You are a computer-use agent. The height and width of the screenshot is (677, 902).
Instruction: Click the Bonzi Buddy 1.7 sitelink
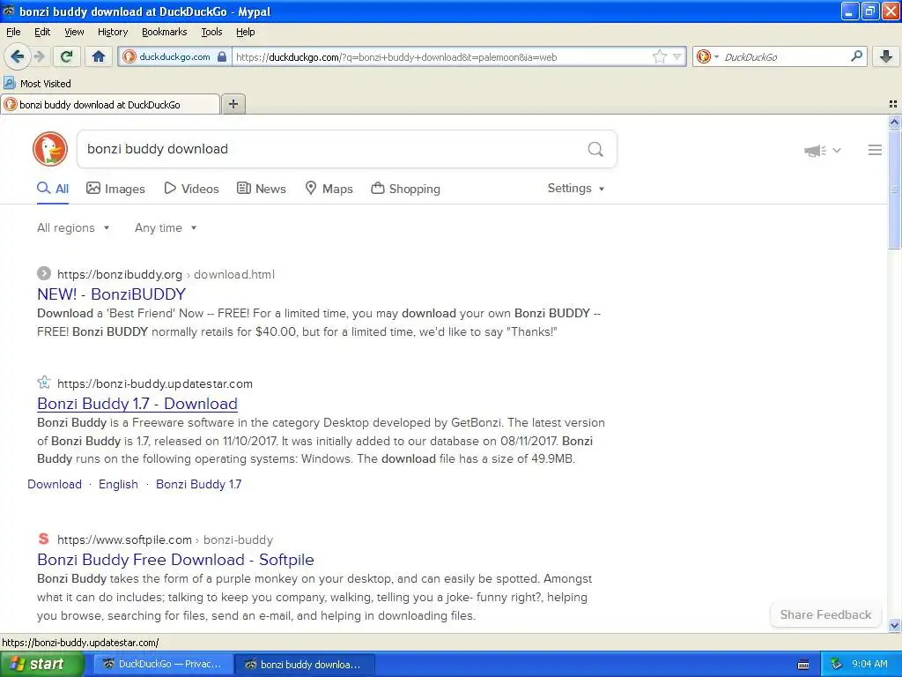[x=198, y=484]
